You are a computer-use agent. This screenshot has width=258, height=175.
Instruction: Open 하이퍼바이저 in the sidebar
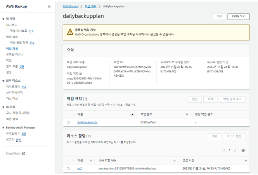point(14,93)
